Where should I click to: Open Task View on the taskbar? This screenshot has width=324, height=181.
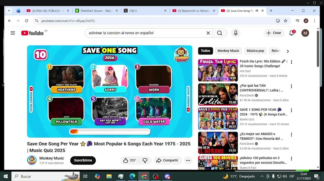85,176
